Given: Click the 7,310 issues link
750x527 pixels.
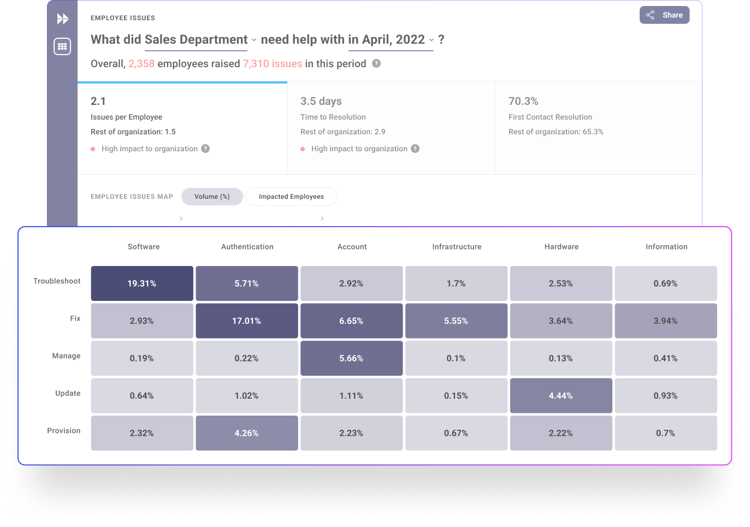Looking at the screenshot, I should 272,64.
